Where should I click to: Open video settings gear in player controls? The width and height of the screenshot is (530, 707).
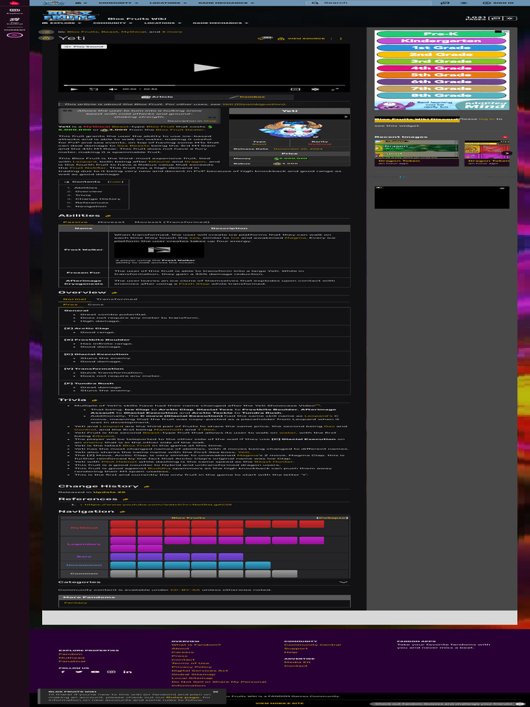click(315, 89)
